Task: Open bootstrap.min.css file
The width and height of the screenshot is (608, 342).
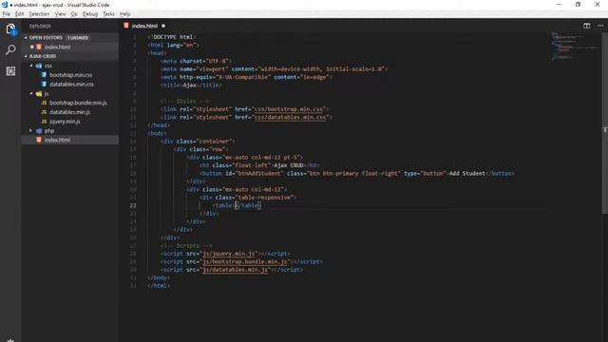Action: 70,75
